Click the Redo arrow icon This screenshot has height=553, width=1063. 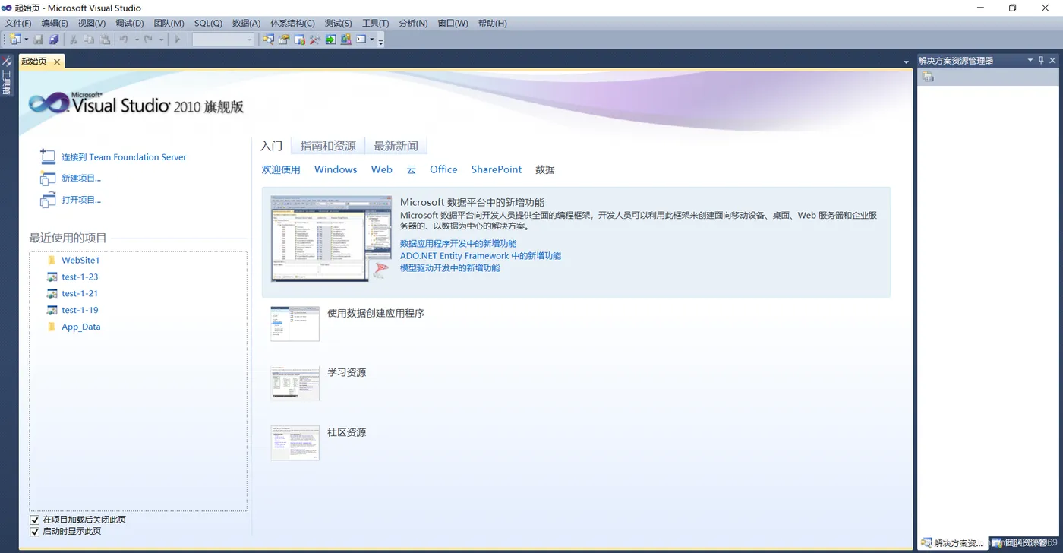click(x=148, y=39)
